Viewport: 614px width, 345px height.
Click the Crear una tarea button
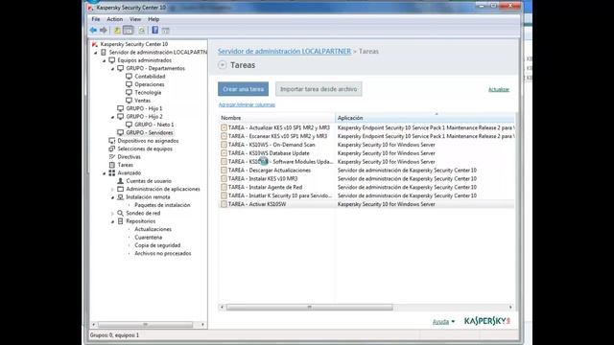pos(243,89)
